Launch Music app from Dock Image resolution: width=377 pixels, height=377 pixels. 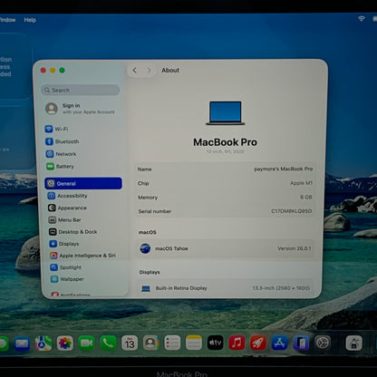pyautogui.click(x=237, y=343)
